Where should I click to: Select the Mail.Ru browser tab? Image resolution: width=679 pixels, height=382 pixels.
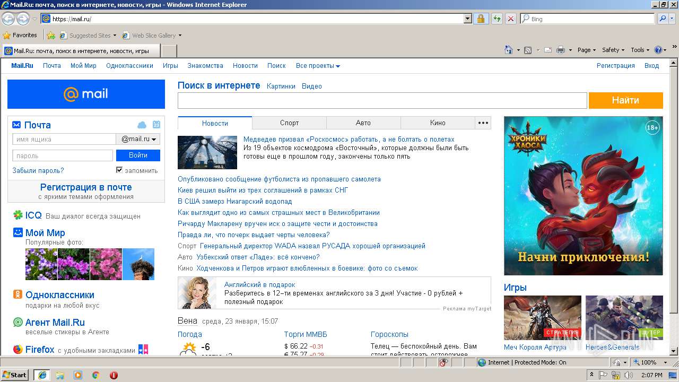click(x=81, y=51)
